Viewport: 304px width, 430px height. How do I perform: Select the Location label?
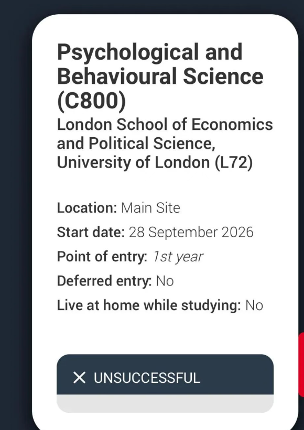[79, 208]
